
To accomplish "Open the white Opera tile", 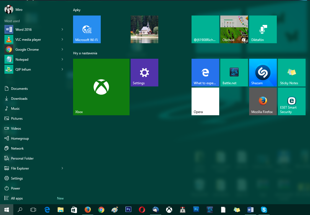I will (205, 101).
